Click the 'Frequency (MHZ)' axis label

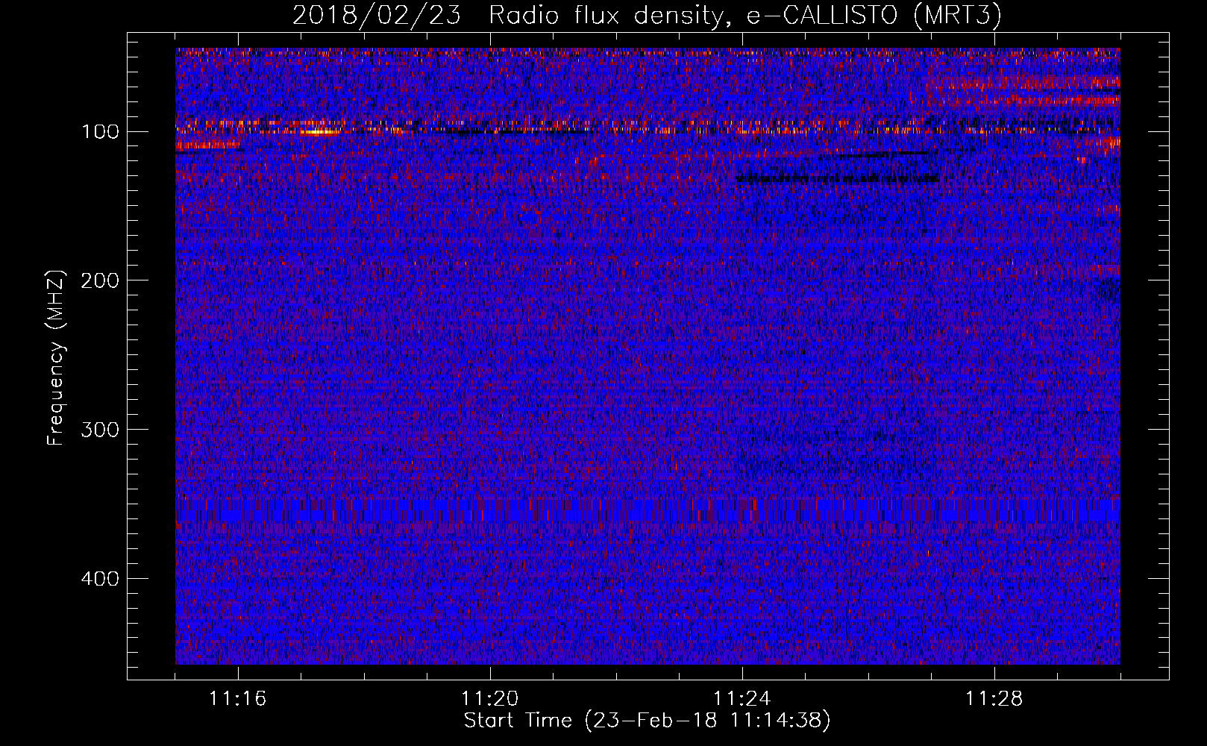tap(56, 358)
